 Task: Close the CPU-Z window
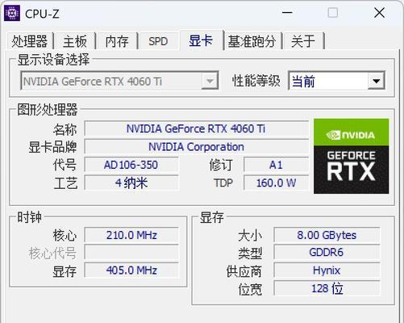(379, 13)
